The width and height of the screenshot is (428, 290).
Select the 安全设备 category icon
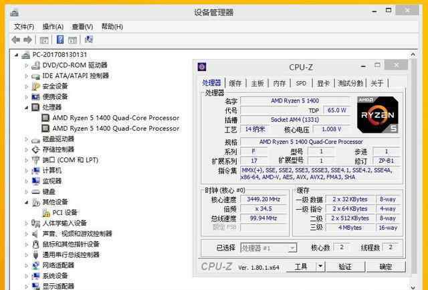pos(35,86)
